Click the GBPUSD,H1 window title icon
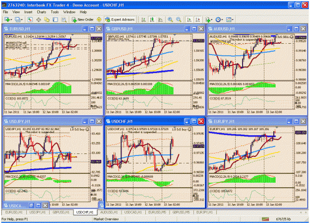Viewport: 310px width, 223px height. click(108, 29)
